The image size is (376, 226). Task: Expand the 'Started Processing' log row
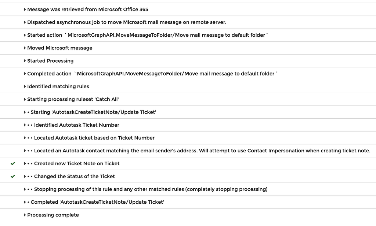(x=25, y=60)
